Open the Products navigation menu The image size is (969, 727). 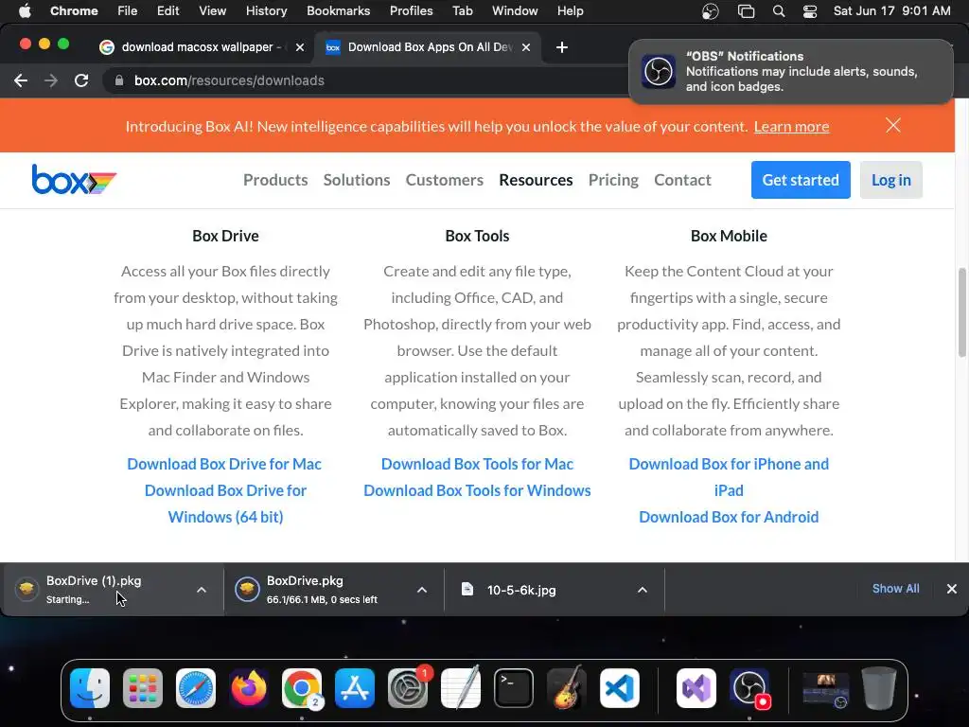tap(275, 180)
